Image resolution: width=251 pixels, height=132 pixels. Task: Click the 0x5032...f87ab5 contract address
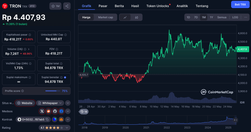[x=33, y=120]
